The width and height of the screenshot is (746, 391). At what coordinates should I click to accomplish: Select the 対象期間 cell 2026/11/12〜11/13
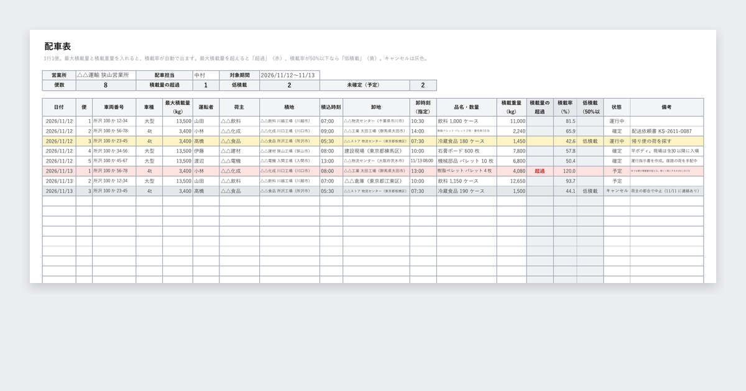click(290, 75)
